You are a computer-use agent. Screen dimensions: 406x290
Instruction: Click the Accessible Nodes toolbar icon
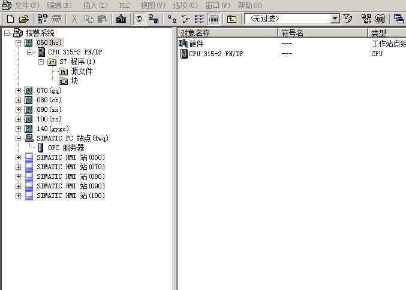(x=42, y=19)
